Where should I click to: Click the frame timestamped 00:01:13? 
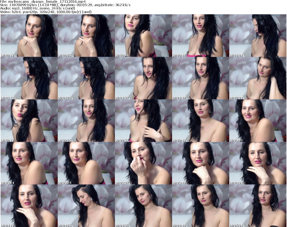(x=29, y=78)
